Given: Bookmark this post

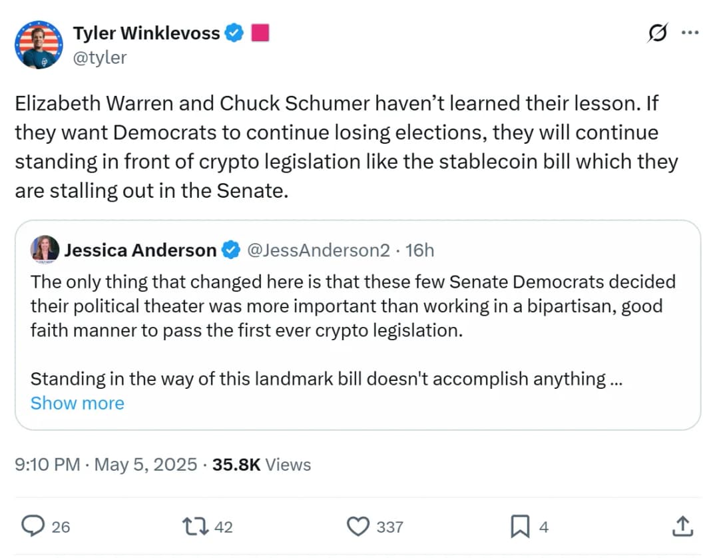Looking at the screenshot, I should [x=519, y=527].
